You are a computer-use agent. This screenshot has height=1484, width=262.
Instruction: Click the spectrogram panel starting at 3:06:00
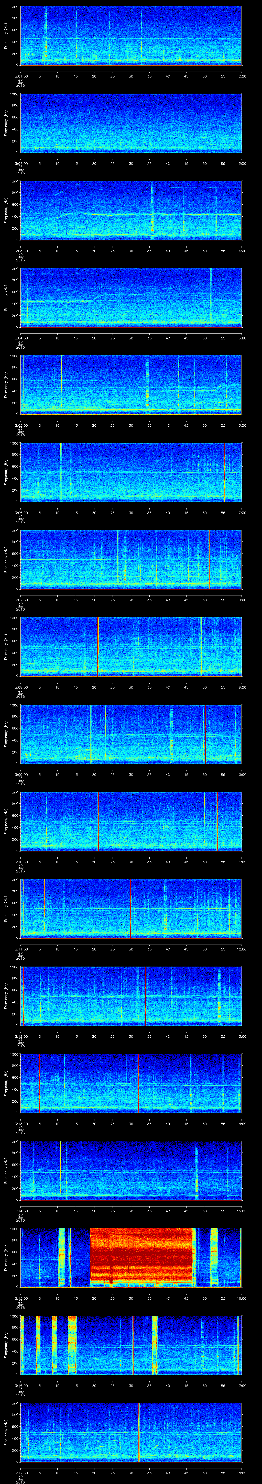(131, 472)
